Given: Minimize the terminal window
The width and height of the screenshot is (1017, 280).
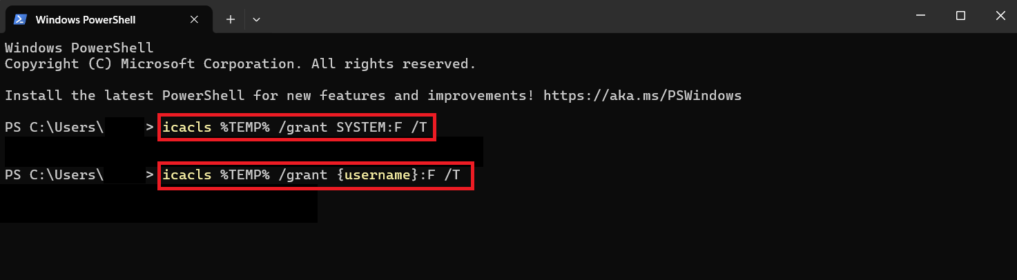Looking at the screenshot, I should 920,16.
